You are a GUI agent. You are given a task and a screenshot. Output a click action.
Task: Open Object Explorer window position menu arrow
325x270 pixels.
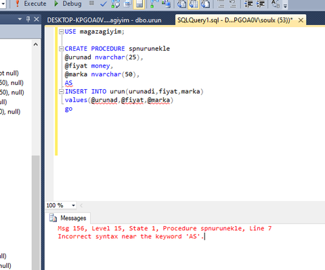tap(20, 20)
